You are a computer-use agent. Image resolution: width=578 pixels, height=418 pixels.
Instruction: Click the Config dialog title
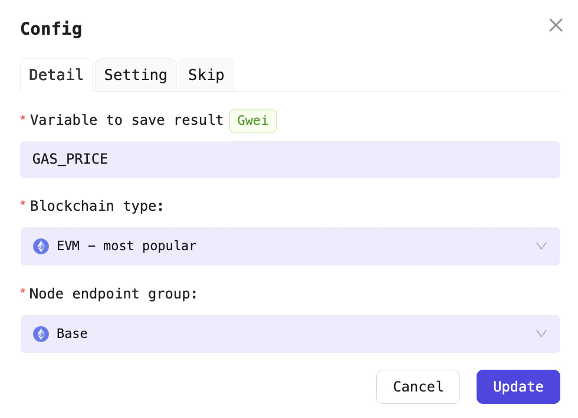pos(51,29)
